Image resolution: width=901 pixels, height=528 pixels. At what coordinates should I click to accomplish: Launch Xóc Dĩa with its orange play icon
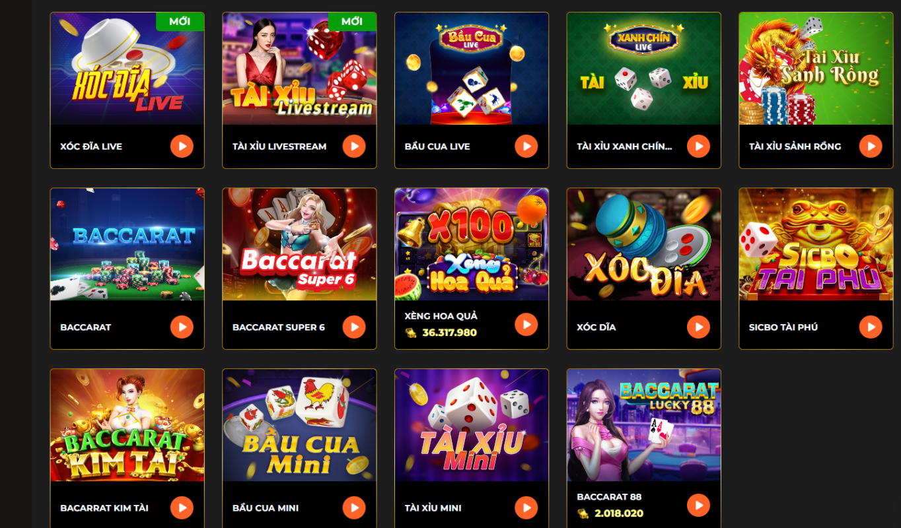click(x=698, y=327)
